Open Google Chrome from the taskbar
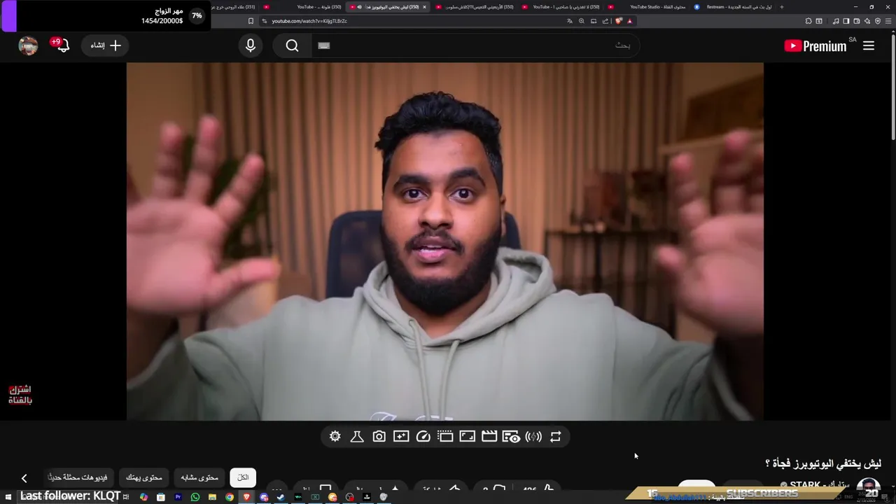 230,497
